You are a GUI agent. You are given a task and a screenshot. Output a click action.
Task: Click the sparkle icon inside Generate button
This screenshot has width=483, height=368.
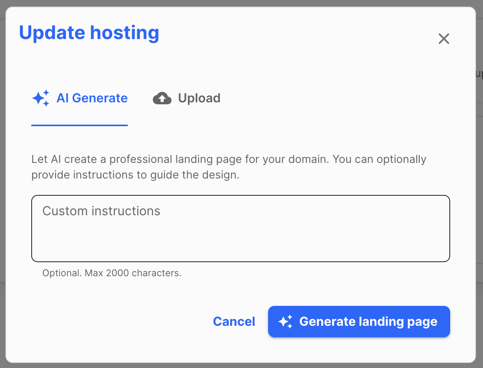[x=285, y=322]
